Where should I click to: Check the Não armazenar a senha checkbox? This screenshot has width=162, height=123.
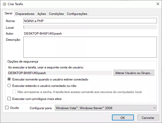[x=14, y=92]
